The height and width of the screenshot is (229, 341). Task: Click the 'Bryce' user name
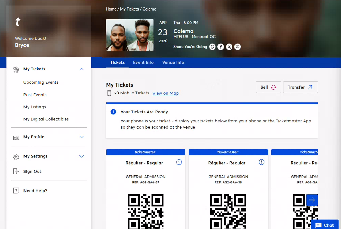pos(22,45)
